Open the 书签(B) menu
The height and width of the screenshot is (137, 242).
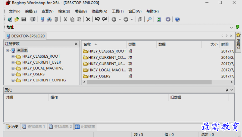tap(81, 12)
